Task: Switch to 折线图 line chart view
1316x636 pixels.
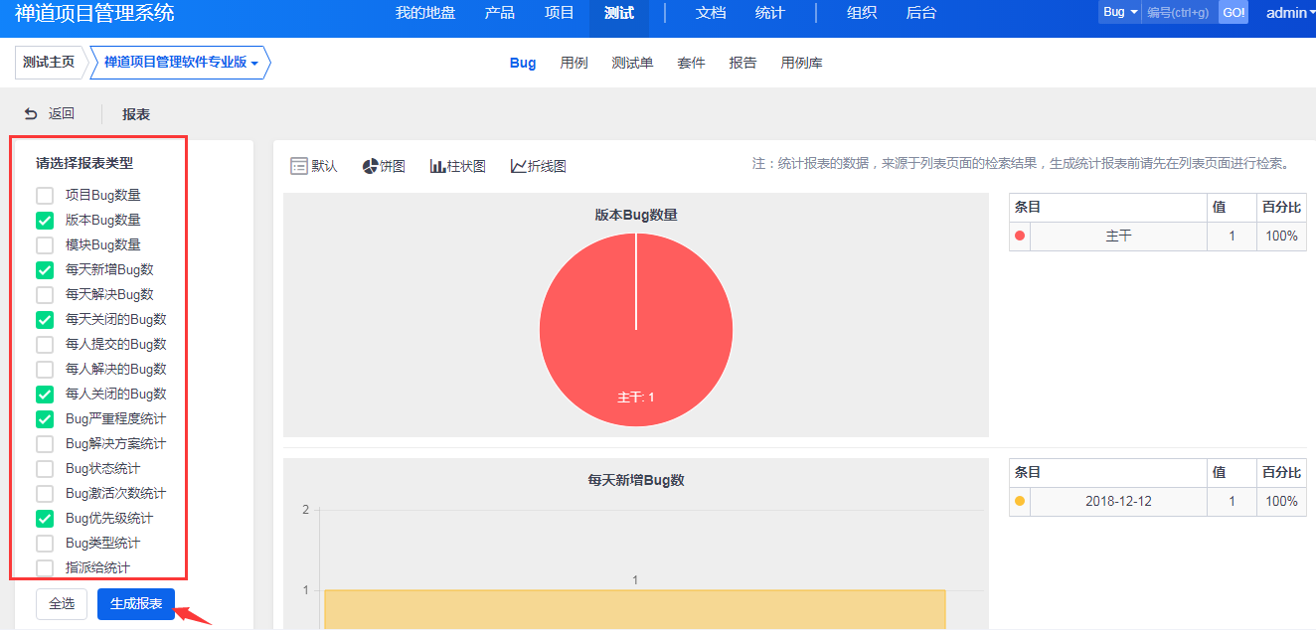Action: 539,166
